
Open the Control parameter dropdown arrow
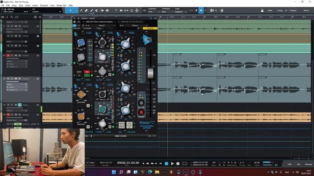(x=60, y=12)
